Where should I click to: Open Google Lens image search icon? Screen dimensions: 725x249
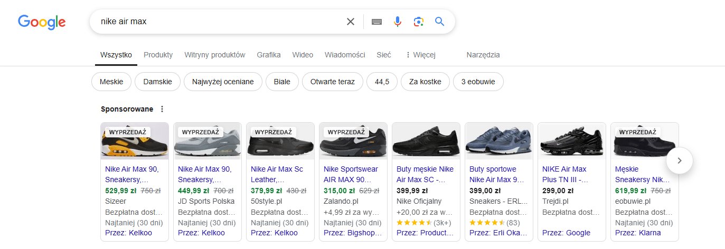pos(419,22)
